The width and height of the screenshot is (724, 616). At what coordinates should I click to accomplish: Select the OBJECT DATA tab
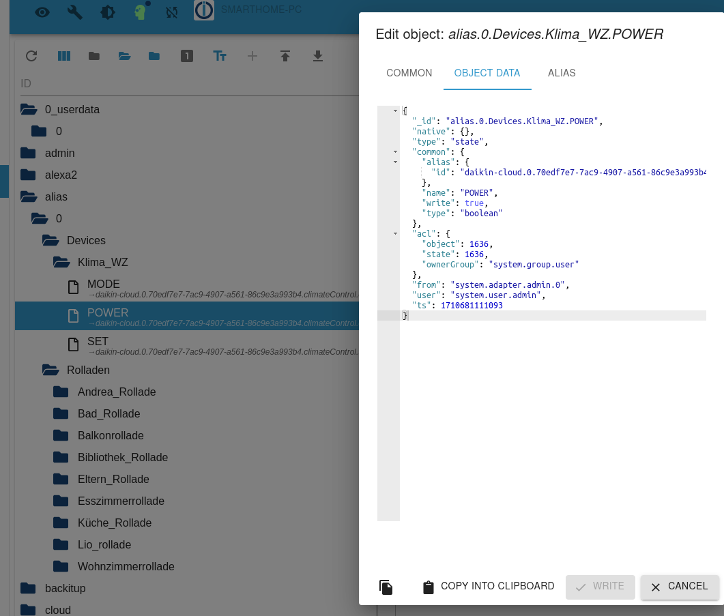(487, 73)
